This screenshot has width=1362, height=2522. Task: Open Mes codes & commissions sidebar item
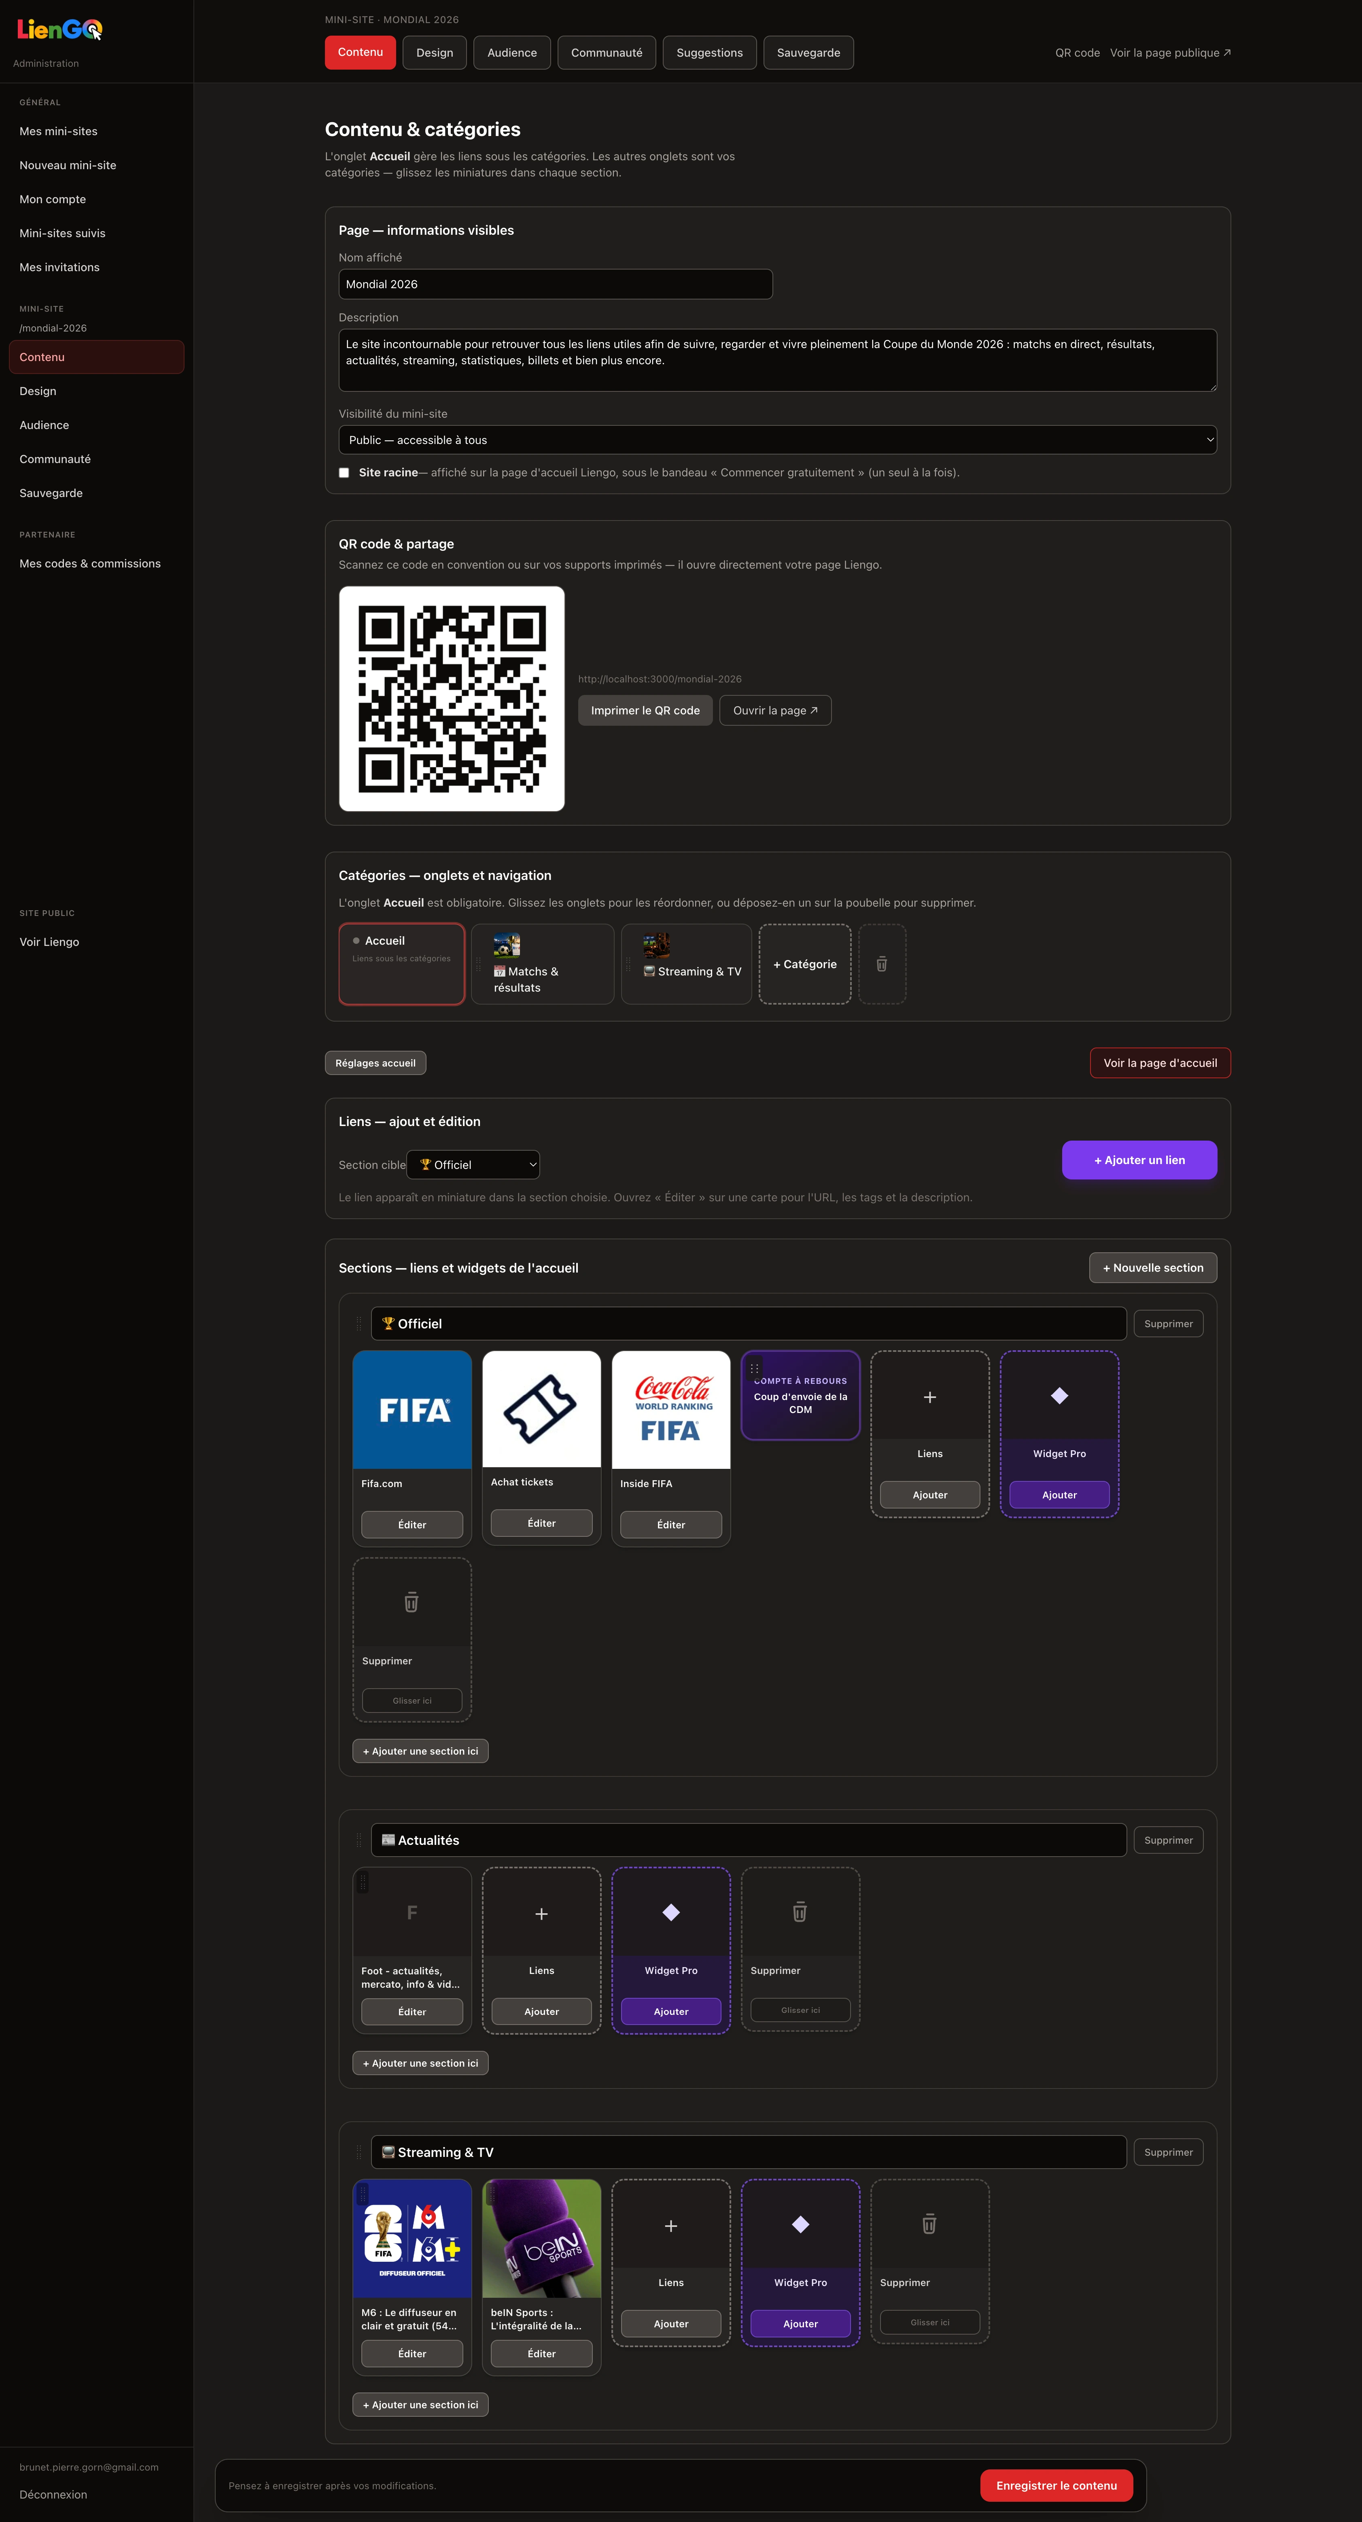click(x=96, y=564)
